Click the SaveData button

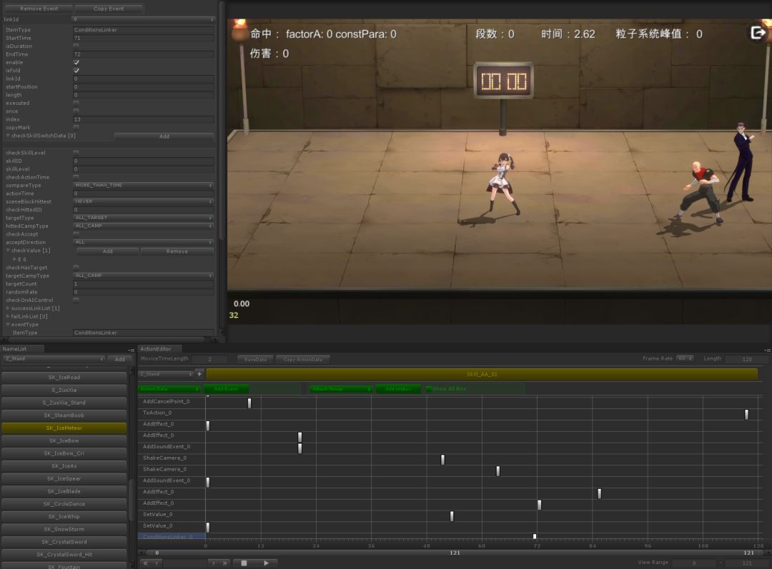click(256, 359)
